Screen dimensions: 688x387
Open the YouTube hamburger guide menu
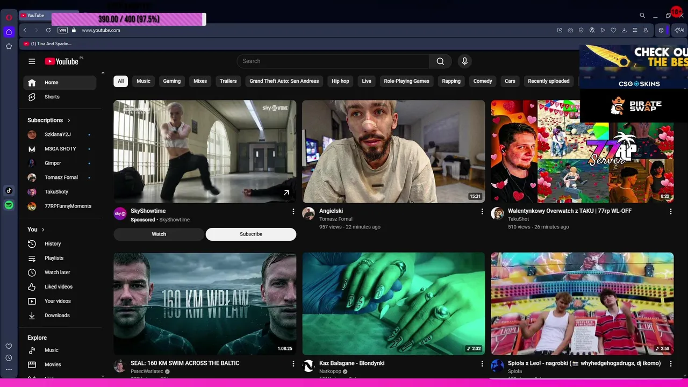point(32,61)
